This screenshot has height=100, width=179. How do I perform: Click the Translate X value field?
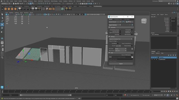(173, 18)
